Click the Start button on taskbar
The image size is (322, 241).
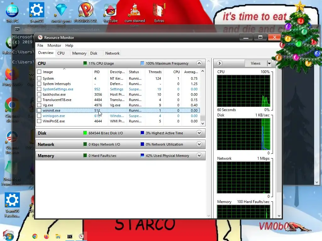[8, 236]
